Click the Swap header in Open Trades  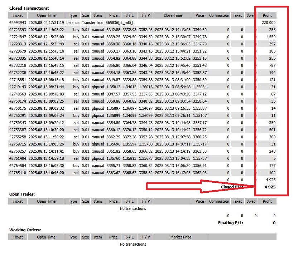251,201
